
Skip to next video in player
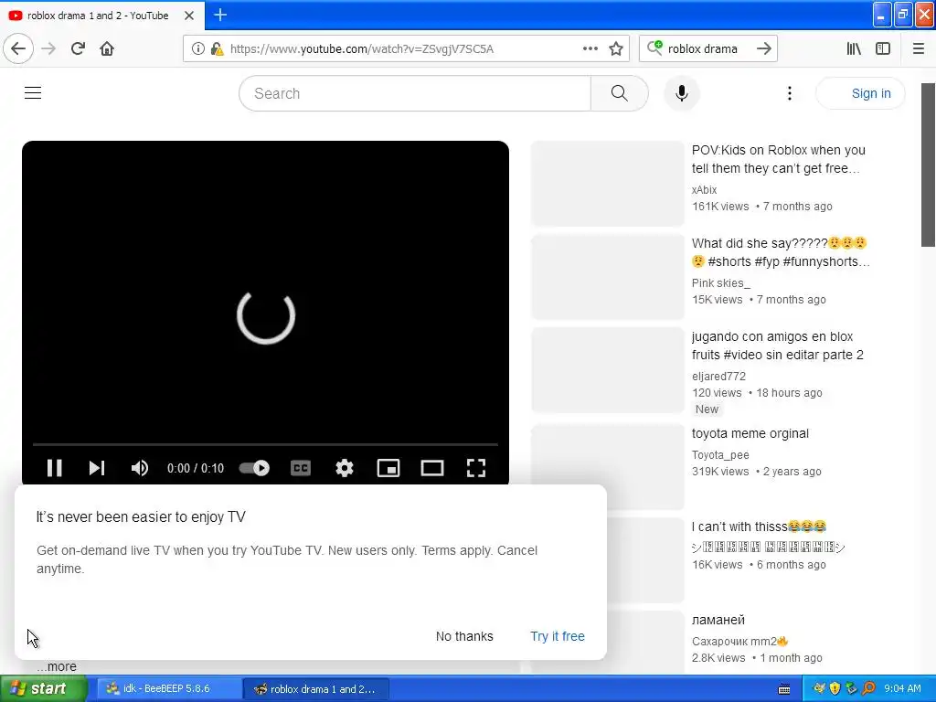(x=97, y=468)
